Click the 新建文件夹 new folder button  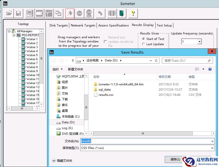pyautogui.click(x=75, y=69)
